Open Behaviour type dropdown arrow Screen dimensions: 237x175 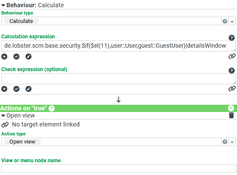[232, 21]
